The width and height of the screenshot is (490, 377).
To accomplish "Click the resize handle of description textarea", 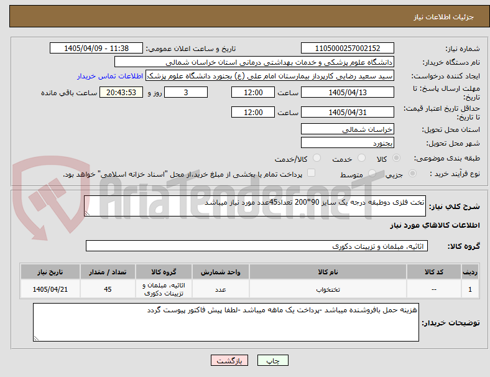I will [87, 213].
